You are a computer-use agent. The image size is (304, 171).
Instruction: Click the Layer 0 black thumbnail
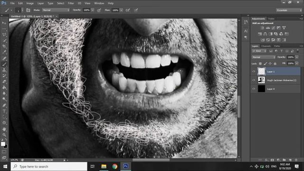[261, 89]
